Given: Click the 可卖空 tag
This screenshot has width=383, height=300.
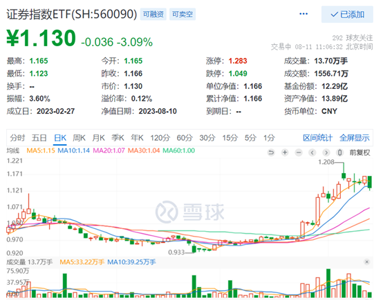Looking at the screenshot, I should 183,14.
